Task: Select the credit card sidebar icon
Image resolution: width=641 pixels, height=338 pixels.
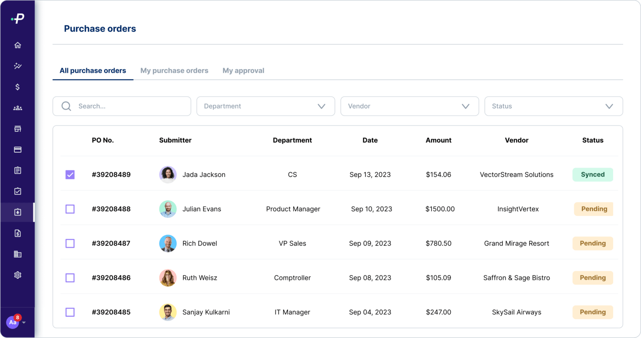Action: (x=18, y=149)
